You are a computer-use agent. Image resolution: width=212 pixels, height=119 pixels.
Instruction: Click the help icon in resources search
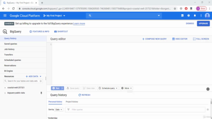(x=41, y=81)
